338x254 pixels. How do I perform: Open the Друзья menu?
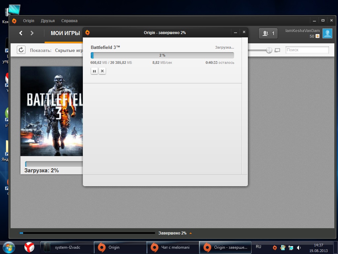tap(48, 21)
